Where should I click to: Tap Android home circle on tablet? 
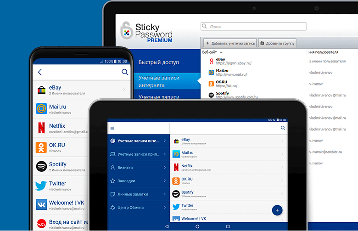pos(197,226)
